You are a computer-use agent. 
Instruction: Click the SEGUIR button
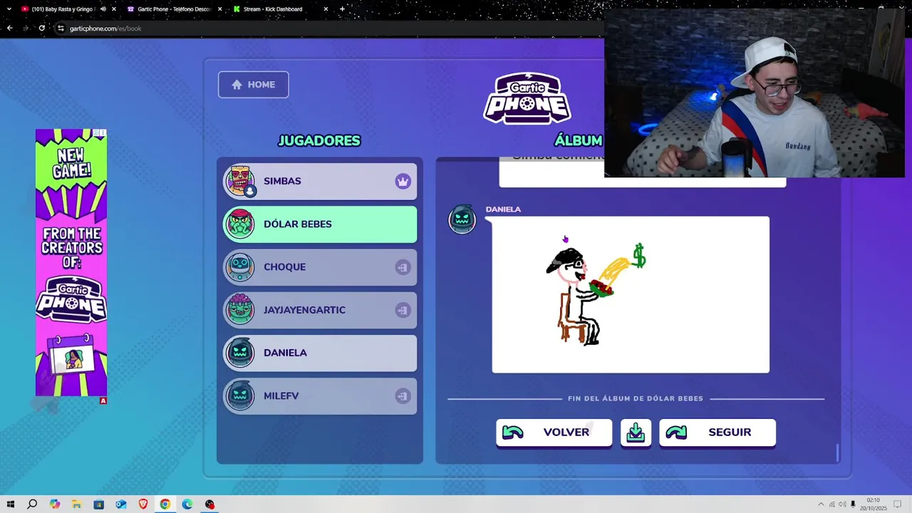717,432
